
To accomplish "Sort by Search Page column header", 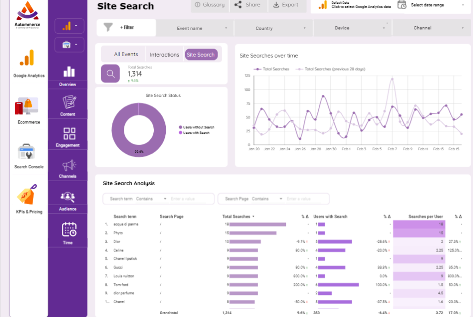I will (172, 217).
